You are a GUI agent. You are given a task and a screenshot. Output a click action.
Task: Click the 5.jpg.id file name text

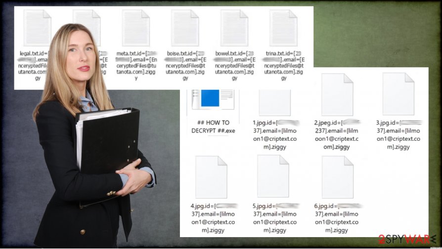coord(275,218)
